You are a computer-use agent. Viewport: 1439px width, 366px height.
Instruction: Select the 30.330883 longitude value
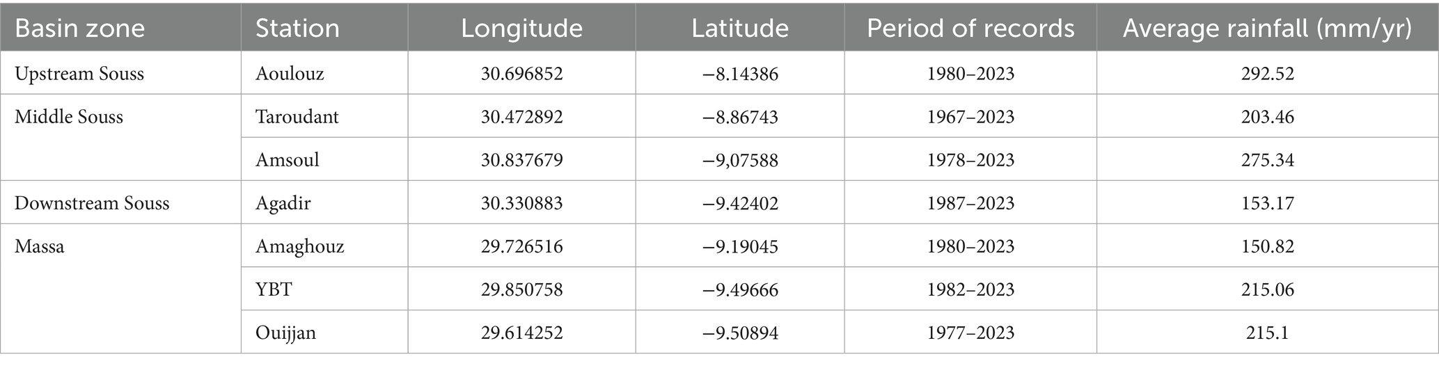tap(521, 203)
